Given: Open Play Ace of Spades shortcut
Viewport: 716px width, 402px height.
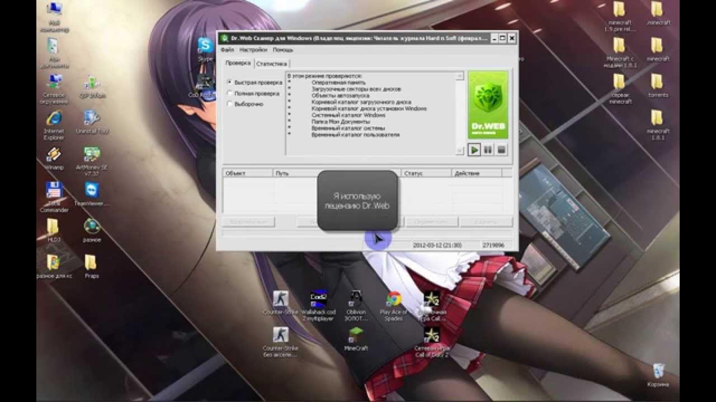Looking at the screenshot, I should [394, 306].
